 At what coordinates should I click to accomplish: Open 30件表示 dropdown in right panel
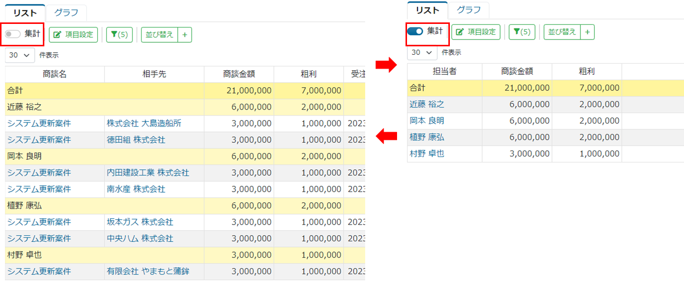click(x=422, y=52)
